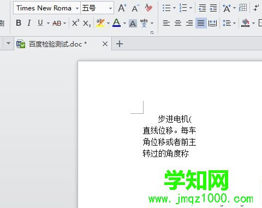Image resolution: width=262 pixels, height=208 pixels.
Task: Open underline style dropdown
Action: point(48,23)
